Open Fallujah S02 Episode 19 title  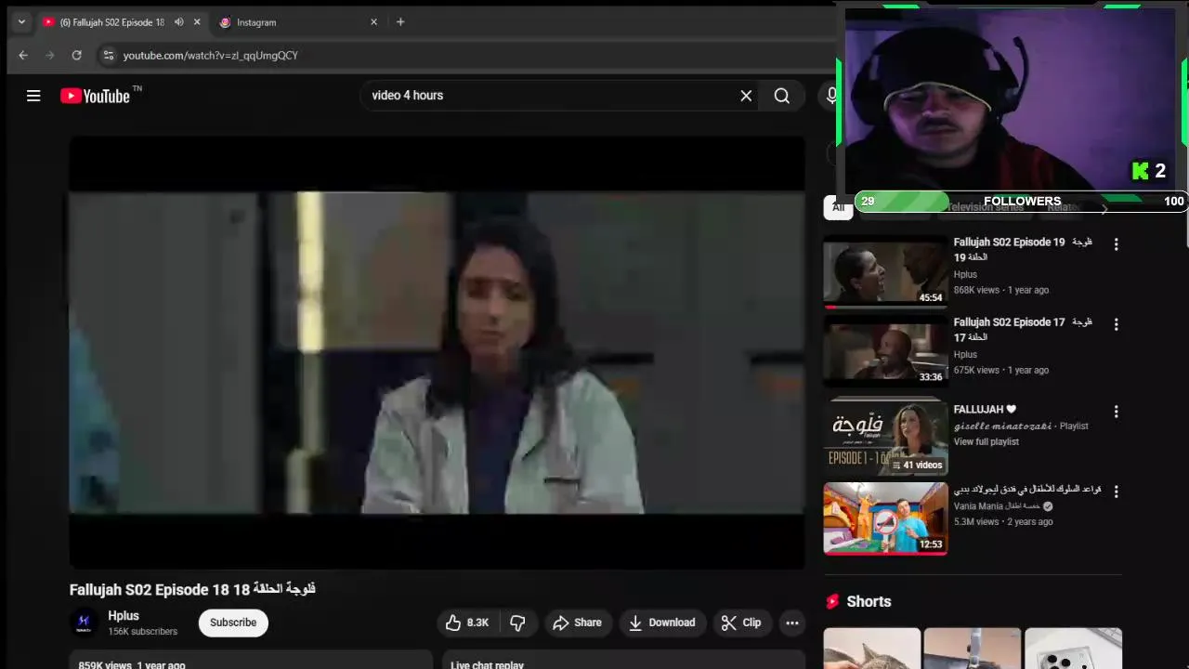click(1023, 249)
